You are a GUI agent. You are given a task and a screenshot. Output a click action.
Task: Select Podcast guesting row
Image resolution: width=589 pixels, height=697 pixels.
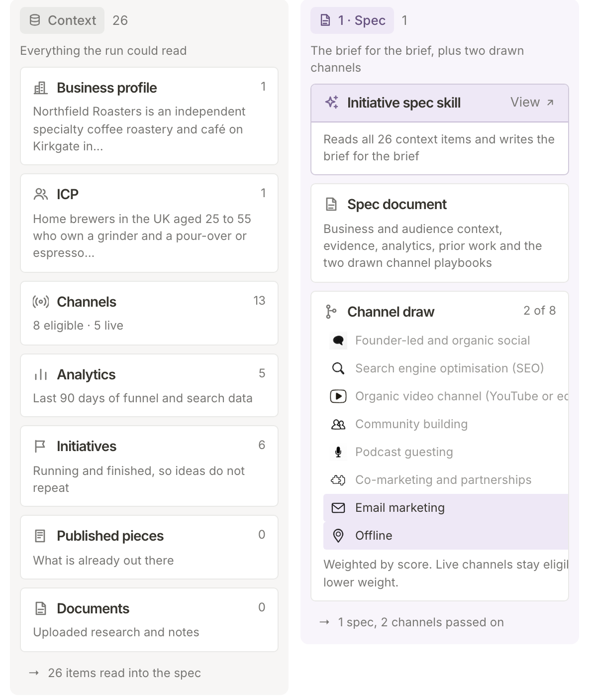click(446, 452)
